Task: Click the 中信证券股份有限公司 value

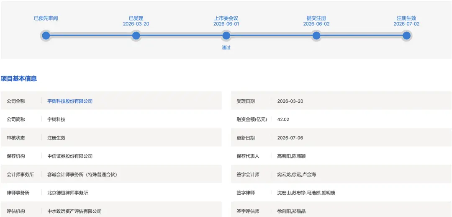Action: tap(70, 156)
